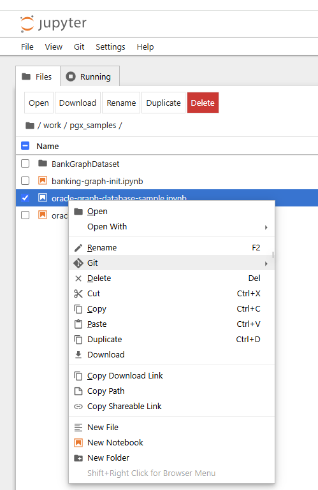Image resolution: width=318 pixels, height=490 pixels.
Task: Click the Open toolbar button
Action: click(x=39, y=103)
